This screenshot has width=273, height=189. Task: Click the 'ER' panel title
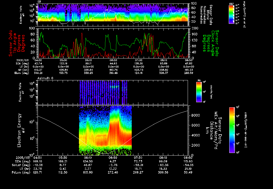pos(39,2)
